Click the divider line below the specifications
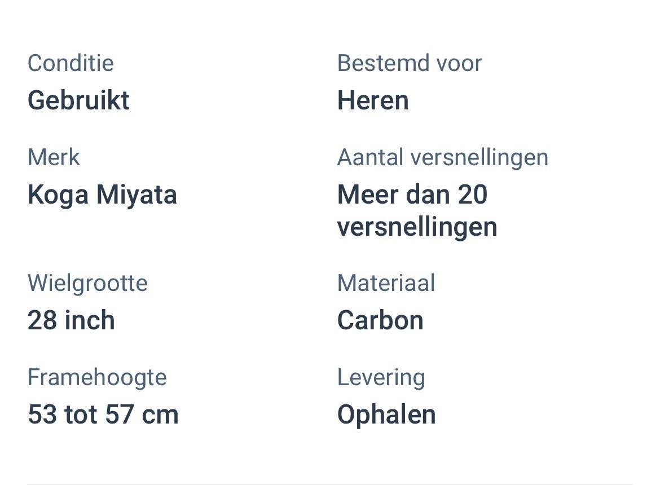The width and height of the screenshot is (660, 485). click(330, 484)
